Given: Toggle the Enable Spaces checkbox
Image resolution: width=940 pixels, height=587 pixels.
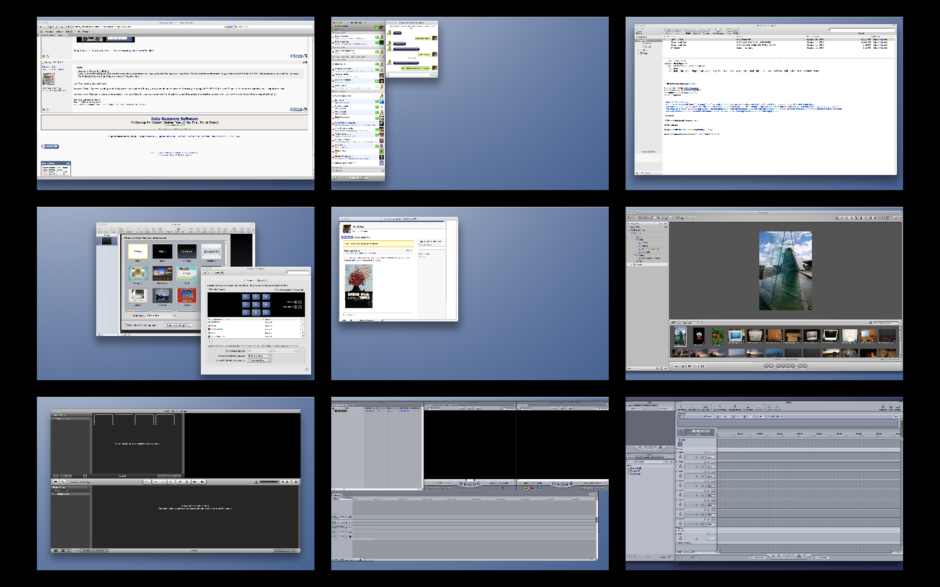Looking at the screenshot, I should pos(209,289).
